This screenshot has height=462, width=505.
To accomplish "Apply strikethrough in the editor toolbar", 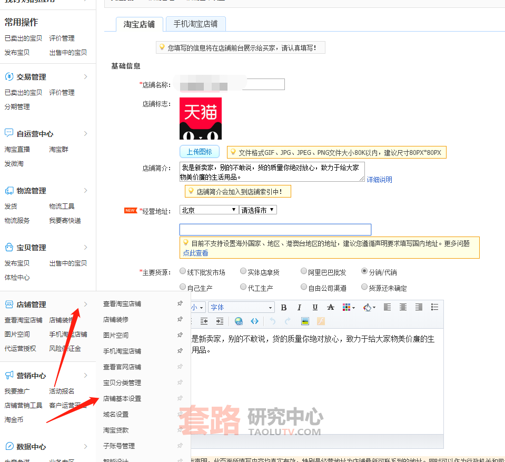I will point(331,307).
